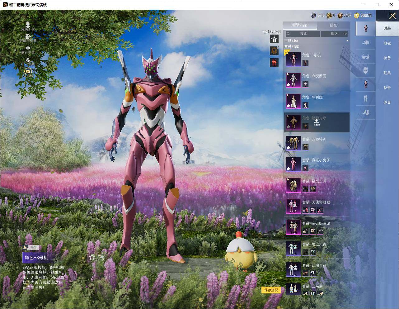The height and width of the screenshot is (309, 399).
Task: Select the full-outfit category icon
Action: click(x=366, y=28)
